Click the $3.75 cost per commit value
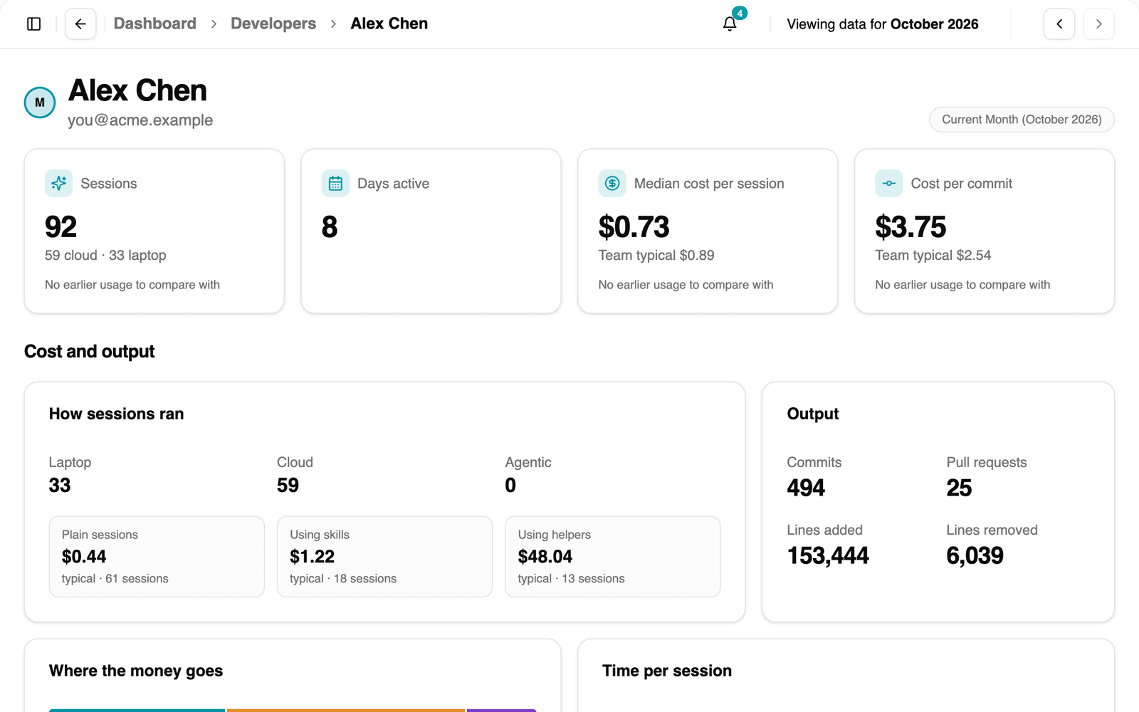This screenshot has height=712, width=1139. pyautogui.click(x=910, y=227)
